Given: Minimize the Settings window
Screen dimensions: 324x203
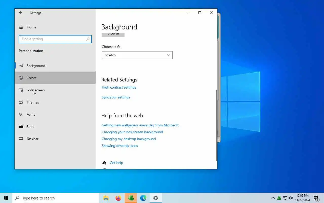Looking at the screenshot, I should (188, 13).
